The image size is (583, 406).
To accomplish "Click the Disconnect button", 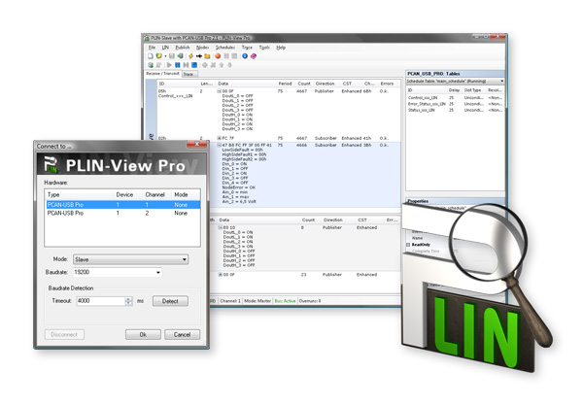I will [64, 335].
